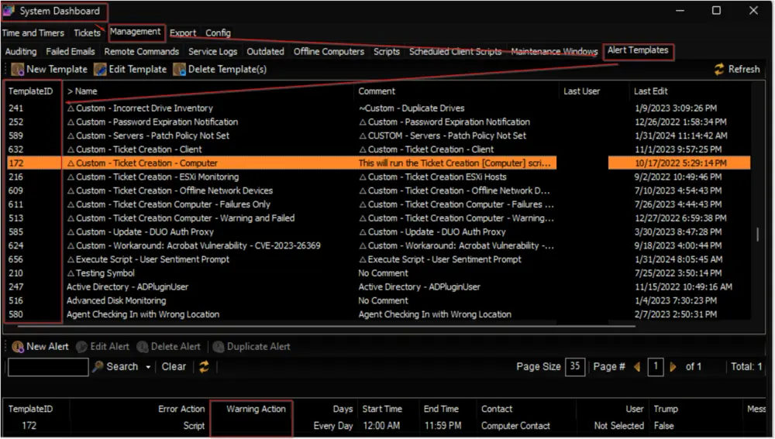Image resolution: width=775 pixels, height=439 pixels.
Task: Open the Config menu
Action: point(218,33)
